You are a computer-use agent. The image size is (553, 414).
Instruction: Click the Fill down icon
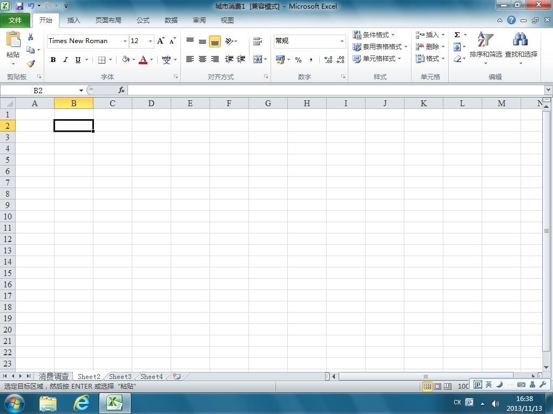pyautogui.click(x=457, y=47)
